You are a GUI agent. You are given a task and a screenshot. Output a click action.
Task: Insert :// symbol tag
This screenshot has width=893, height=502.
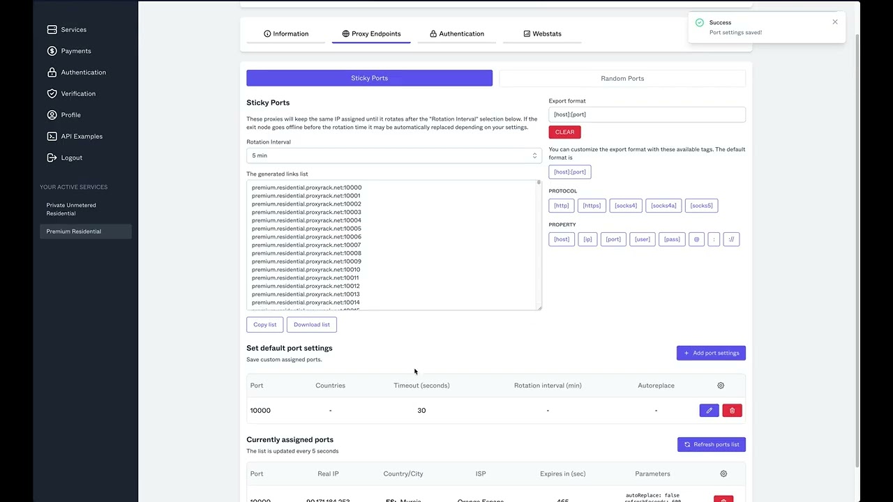pos(731,239)
